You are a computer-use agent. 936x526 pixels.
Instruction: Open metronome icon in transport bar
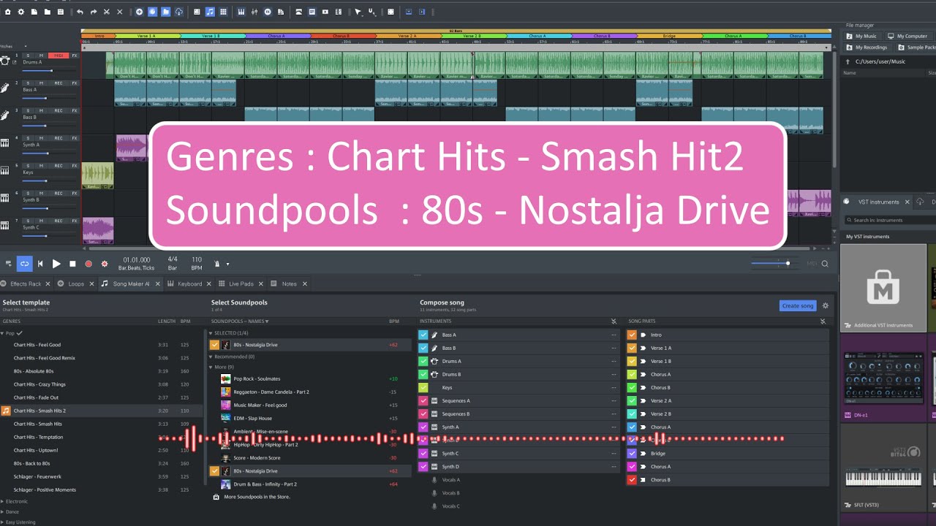(x=216, y=264)
